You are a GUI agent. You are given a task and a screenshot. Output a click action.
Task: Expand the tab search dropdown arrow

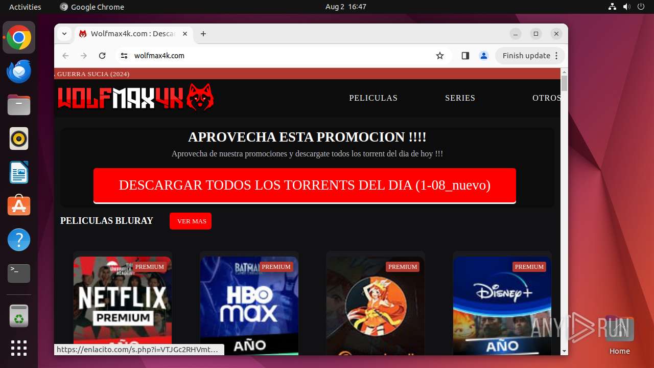pos(64,34)
